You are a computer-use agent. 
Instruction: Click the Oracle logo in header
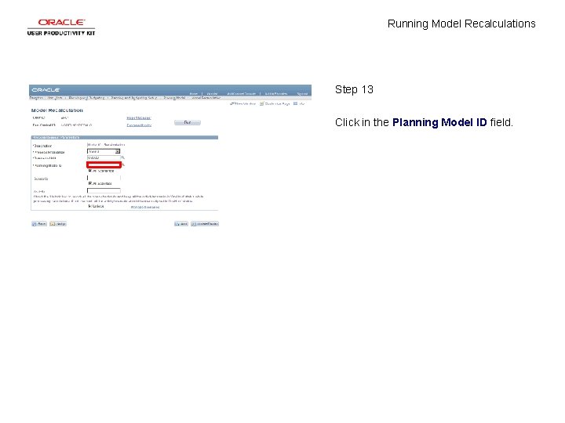[x=46, y=90]
